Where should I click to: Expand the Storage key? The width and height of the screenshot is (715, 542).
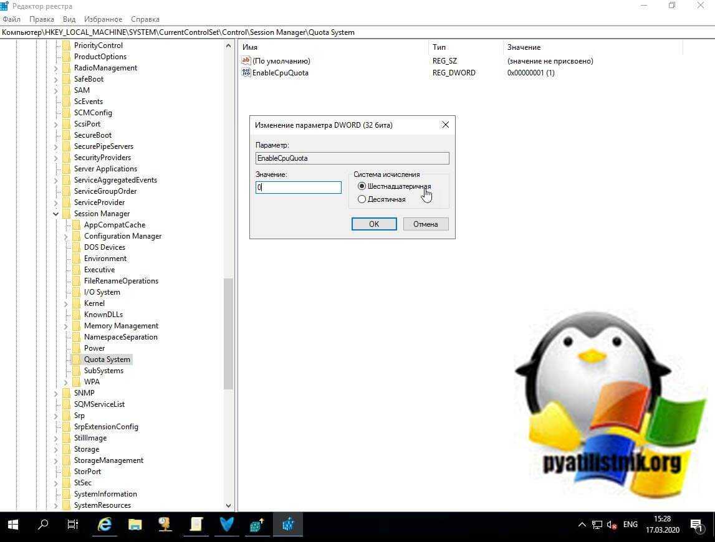tap(55, 449)
